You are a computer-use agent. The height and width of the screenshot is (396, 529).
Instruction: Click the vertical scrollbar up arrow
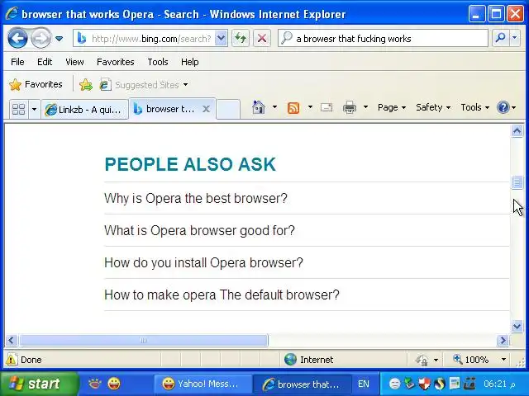pyautogui.click(x=517, y=130)
